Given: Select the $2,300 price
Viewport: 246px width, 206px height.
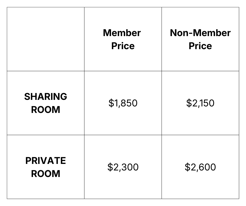Looking at the screenshot, I should (x=123, y=167).
